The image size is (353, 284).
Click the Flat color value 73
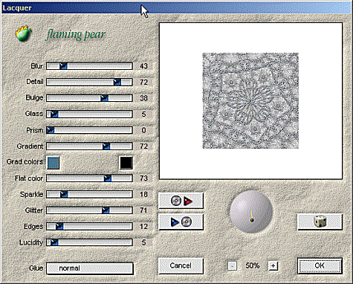[x=143, y=178]
